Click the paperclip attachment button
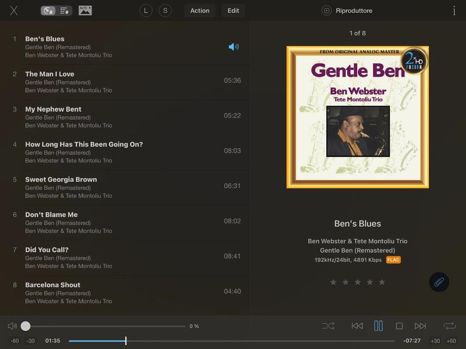The width and height of the screenshot is (466, 349). coord(439,282)
